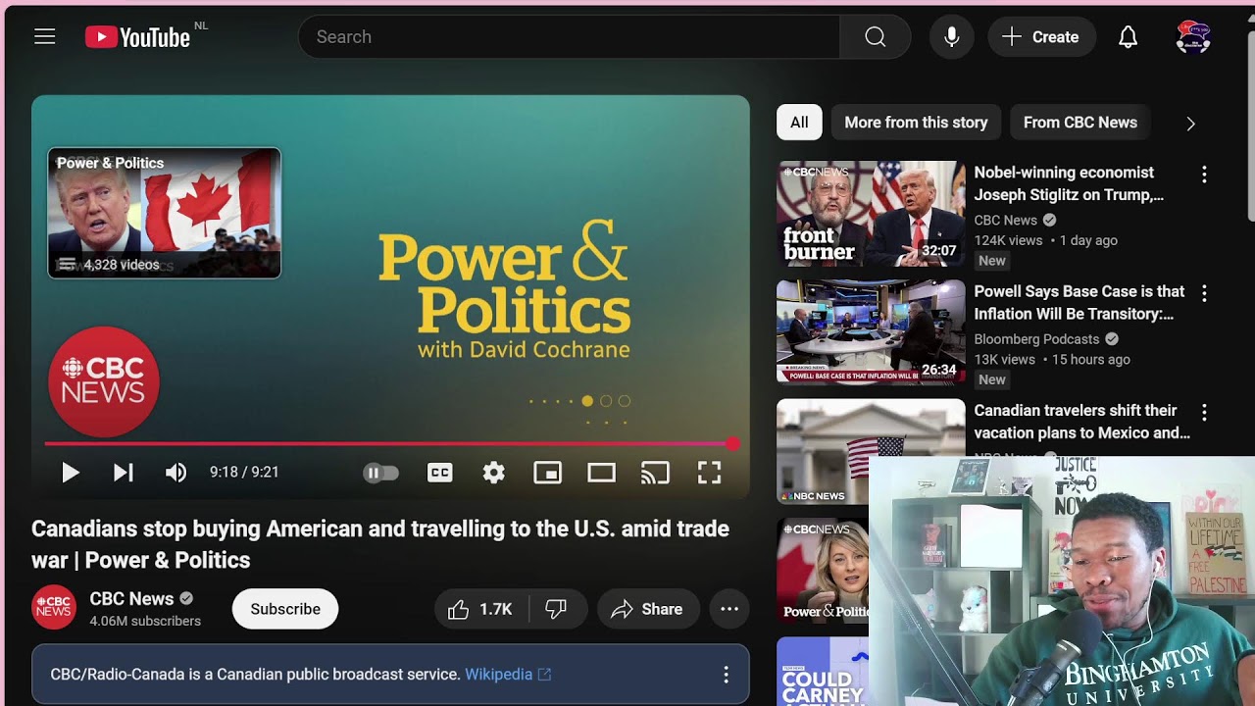The image size is (1255, 706).
Task: Open the CBC News channel avatar
Action: click(x=54, y=608)
